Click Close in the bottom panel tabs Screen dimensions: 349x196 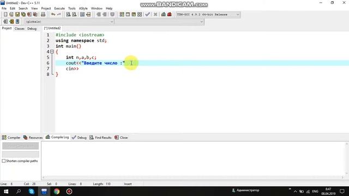pos(121,138)
